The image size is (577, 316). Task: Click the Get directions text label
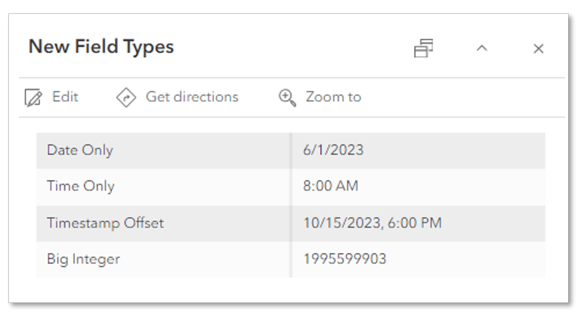(192, 97)
